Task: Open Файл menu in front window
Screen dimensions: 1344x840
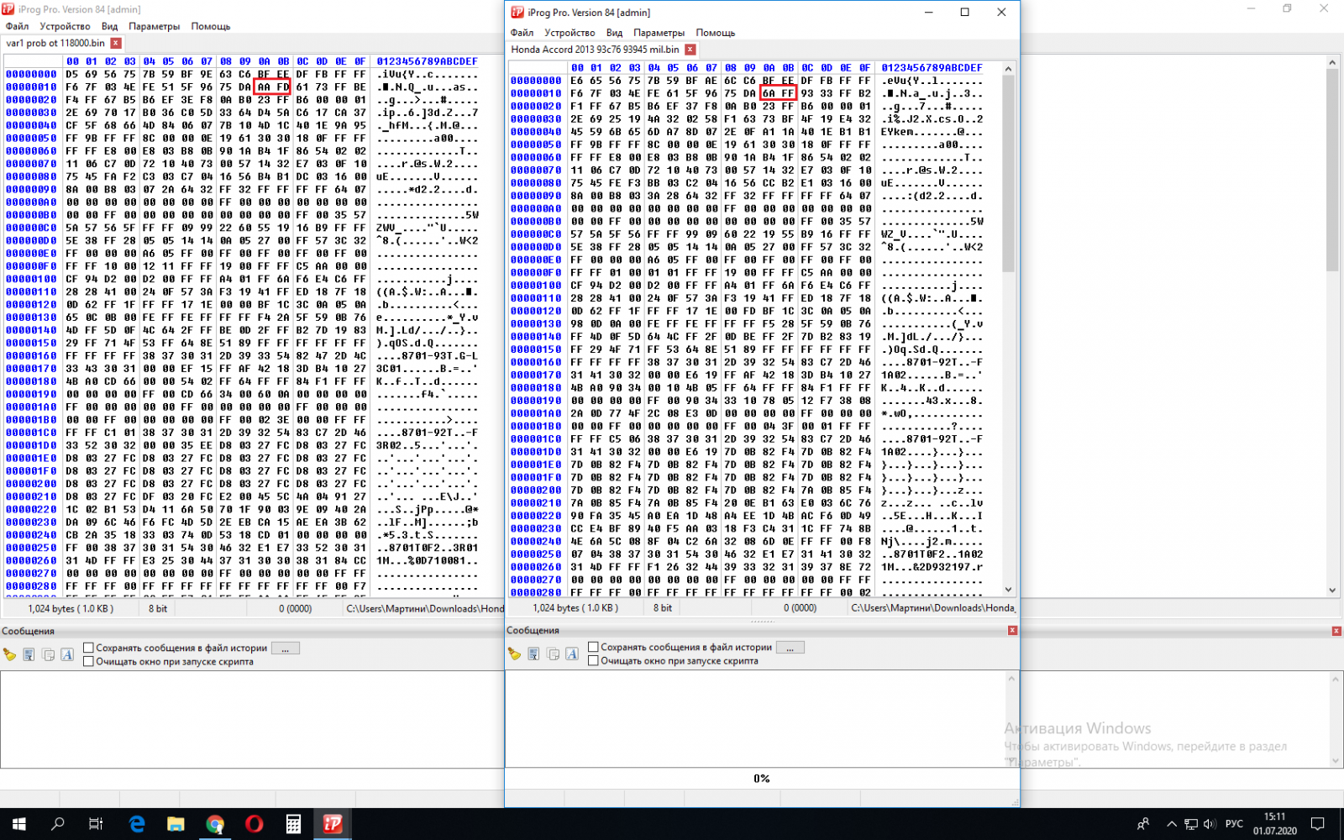Action: 522,33
